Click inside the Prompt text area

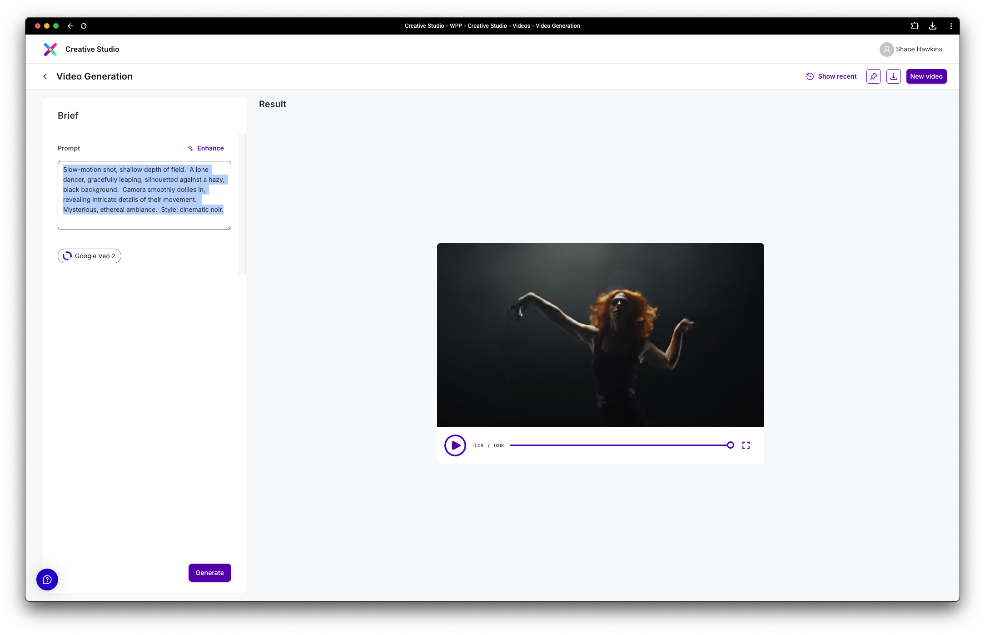(x=144, y=195)
